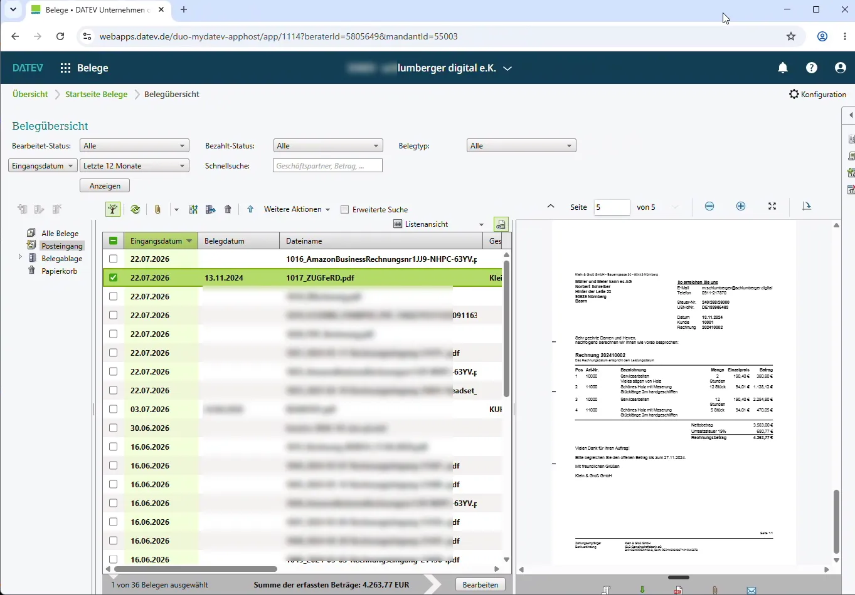855x595 pixels.
Task: Click the trash delete icon in toolbar
Action: pyautogui.click(x=228, y=209)
